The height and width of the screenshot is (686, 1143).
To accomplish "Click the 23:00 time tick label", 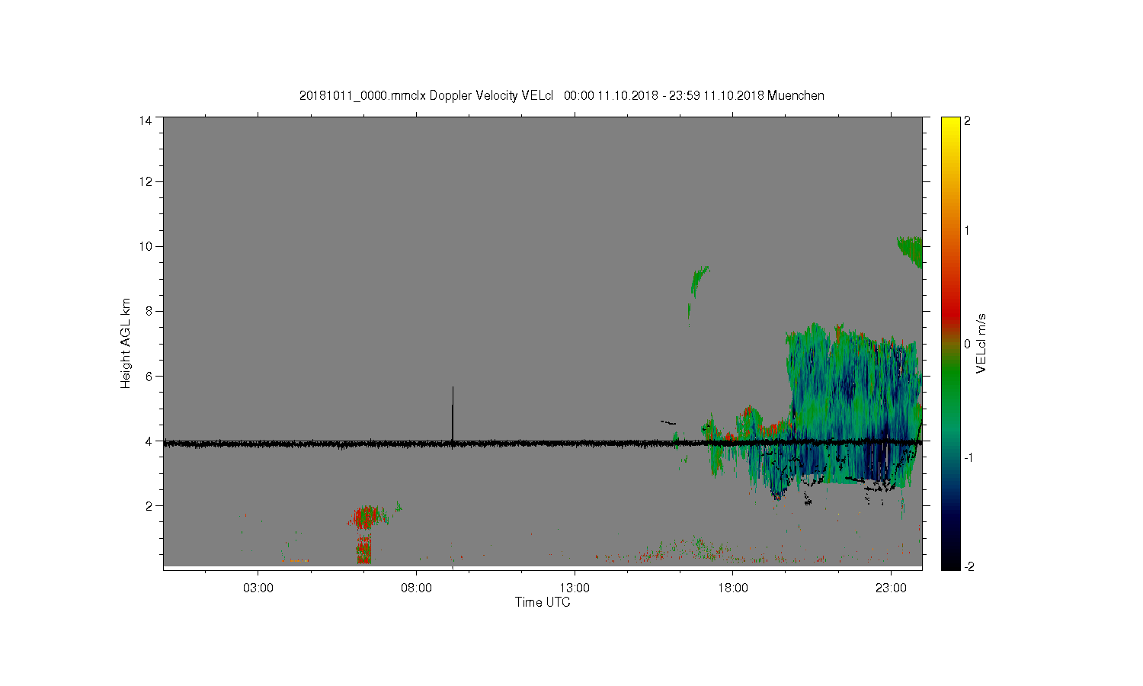I will 891,588.
